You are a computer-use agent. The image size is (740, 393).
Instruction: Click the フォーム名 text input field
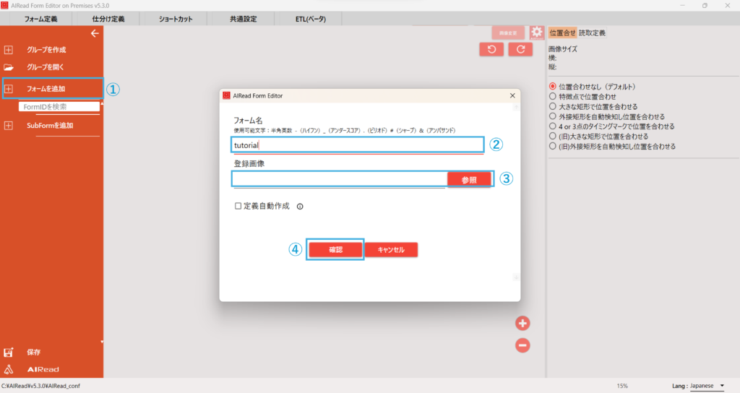tap(357, 144)
